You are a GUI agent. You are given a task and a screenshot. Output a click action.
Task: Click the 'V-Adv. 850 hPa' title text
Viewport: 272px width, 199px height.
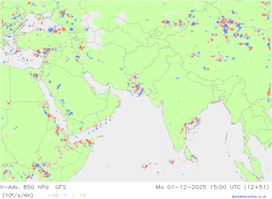[x=24, y=187]
